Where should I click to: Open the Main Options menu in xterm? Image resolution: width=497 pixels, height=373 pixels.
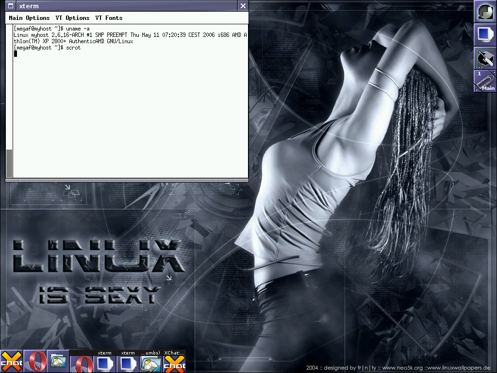(x=29, y=18)
